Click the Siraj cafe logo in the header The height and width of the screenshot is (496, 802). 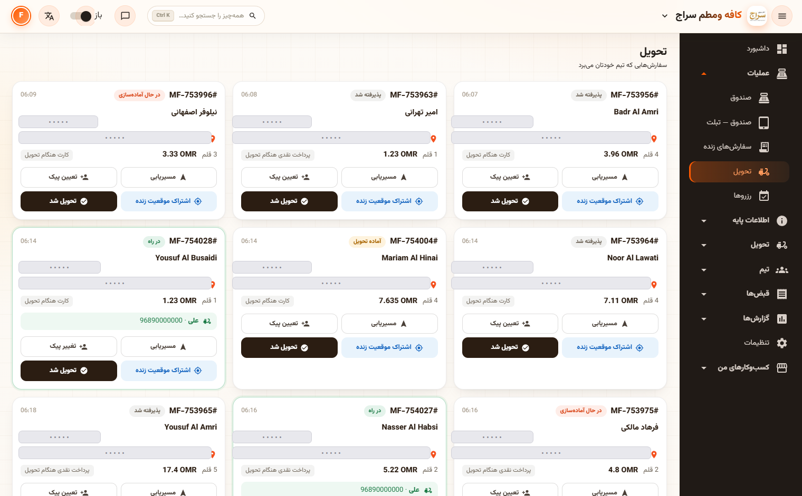click(758, 16)
